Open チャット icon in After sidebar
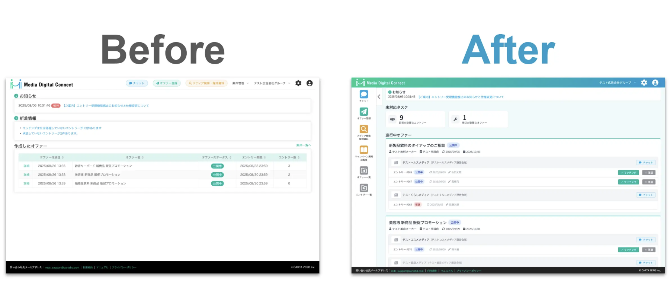 363,95
